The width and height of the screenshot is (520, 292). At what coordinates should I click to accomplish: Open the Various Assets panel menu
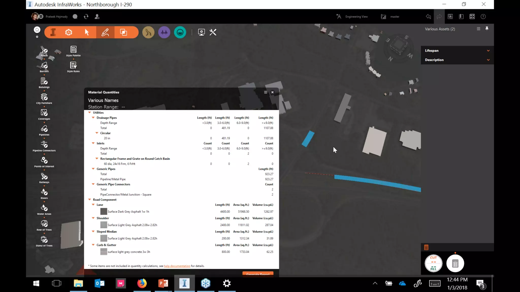click(479, 29)
